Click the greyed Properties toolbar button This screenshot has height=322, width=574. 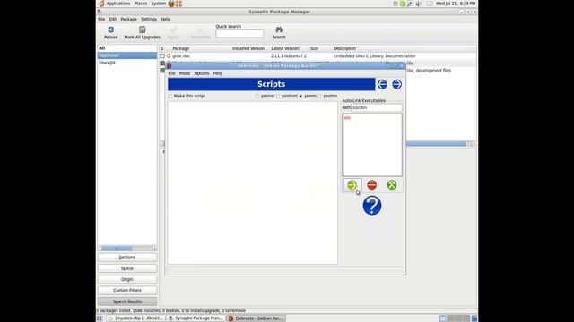200,32
